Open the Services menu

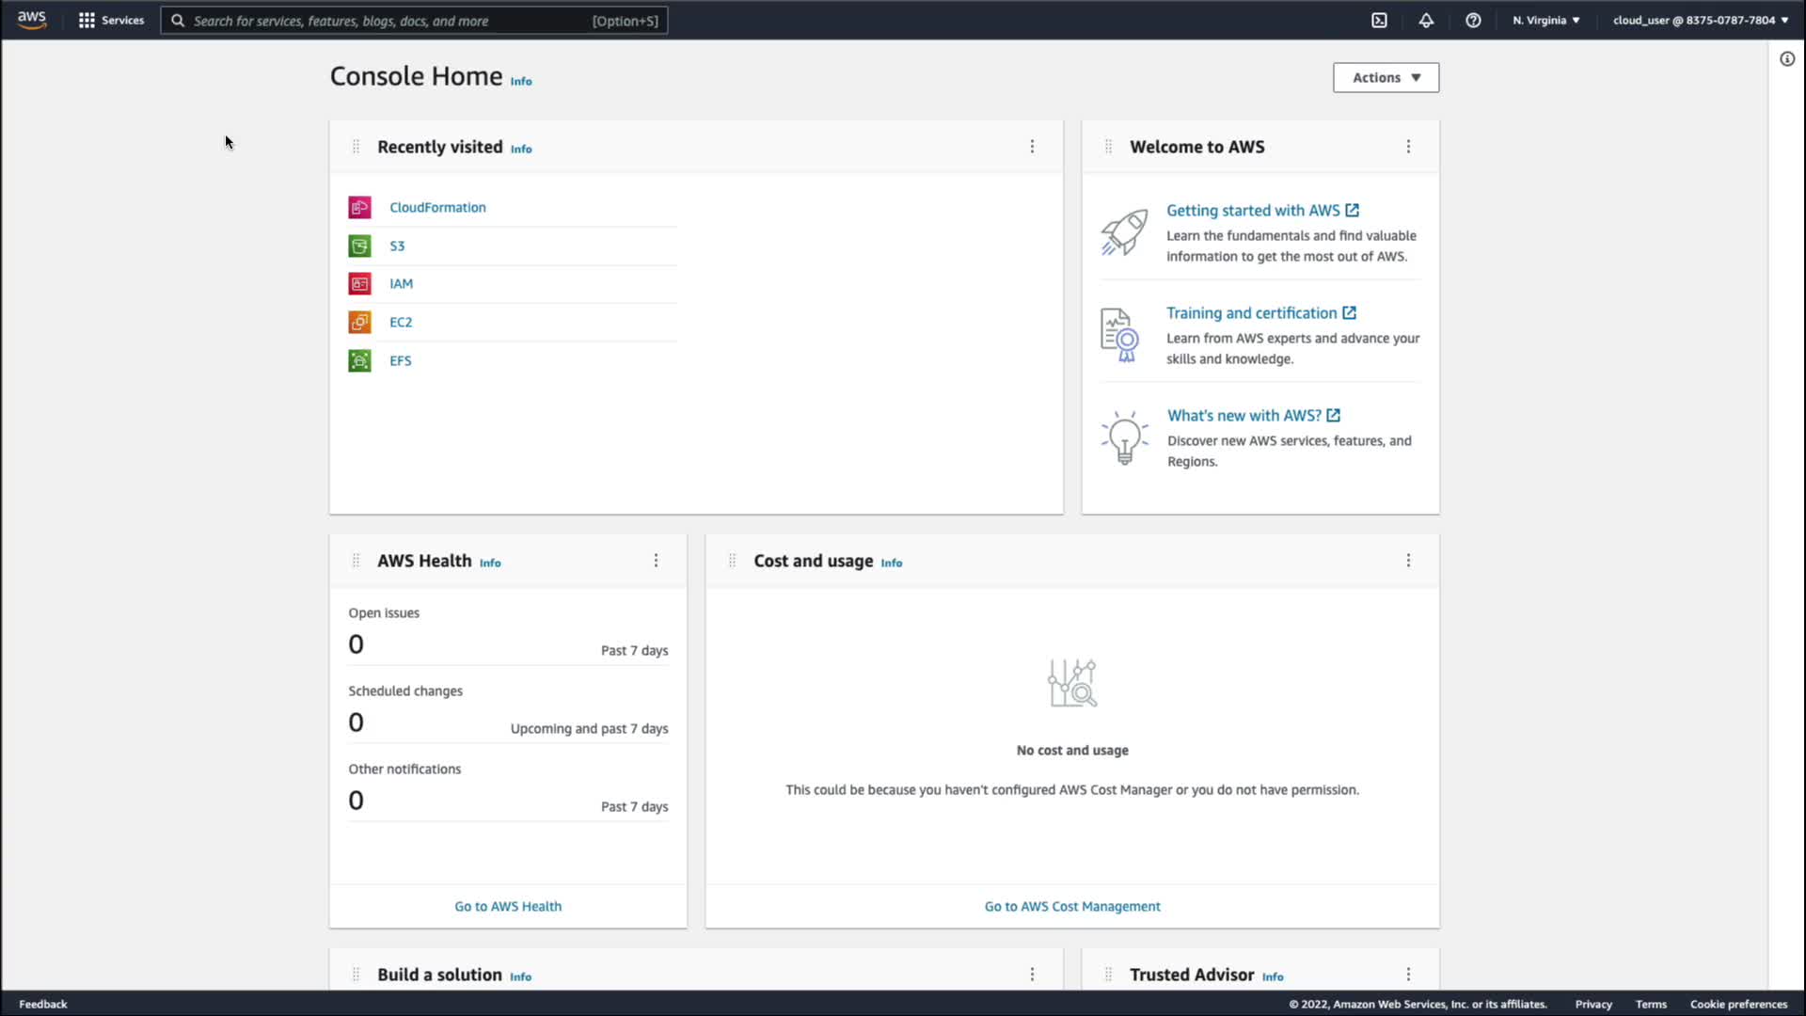(x=112, y=20)
